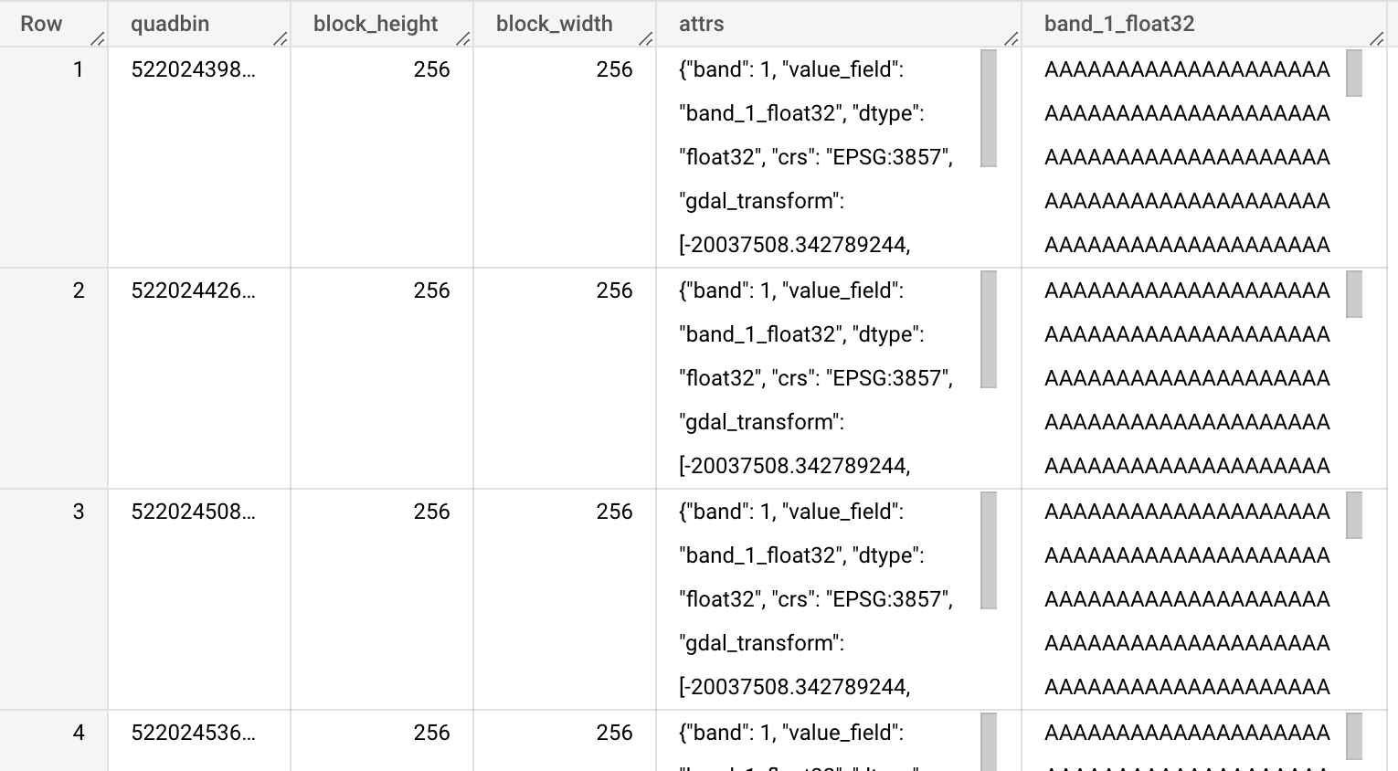Screen dimensions: 1398x771
Task: Click the resize handle of band_1_float32 column
Action: 1377,38
